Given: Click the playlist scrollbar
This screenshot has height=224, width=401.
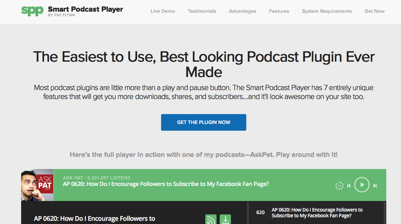Looking at the screenshot, I should [385, 213].
